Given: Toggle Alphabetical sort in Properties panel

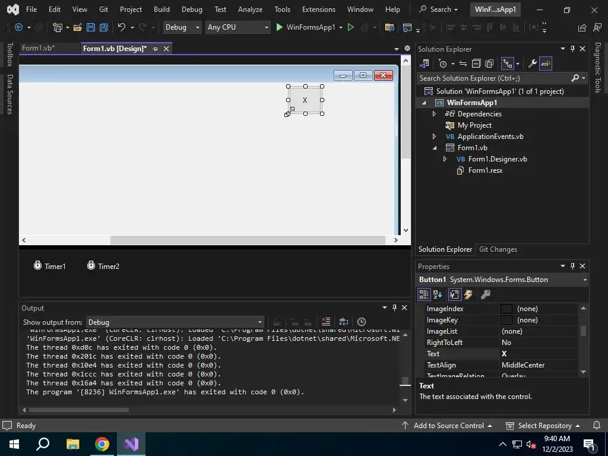Looking at the screenshot, I should [438, 294].
